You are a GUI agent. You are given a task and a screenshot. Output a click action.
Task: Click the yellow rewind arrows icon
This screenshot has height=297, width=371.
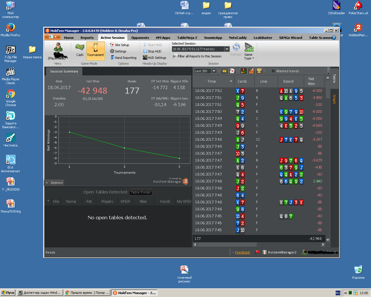[224, 71]
